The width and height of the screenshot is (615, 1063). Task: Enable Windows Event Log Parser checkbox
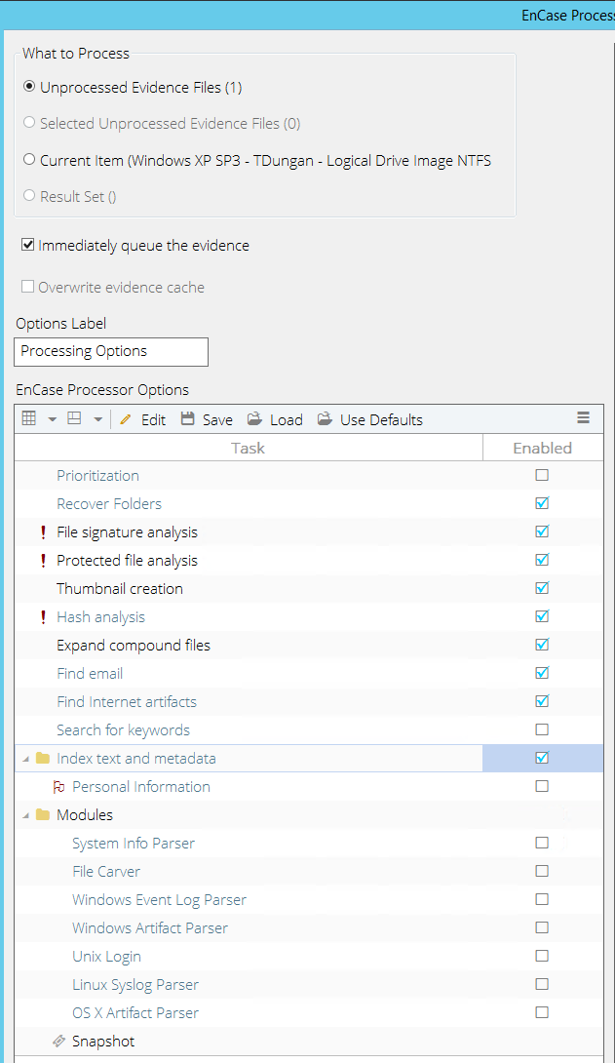coord(542,899)
